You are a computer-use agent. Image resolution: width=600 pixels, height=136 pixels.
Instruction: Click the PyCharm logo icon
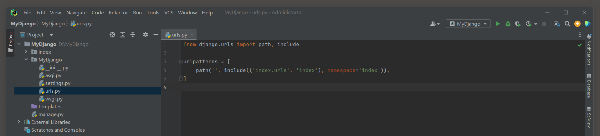point(14,12)
